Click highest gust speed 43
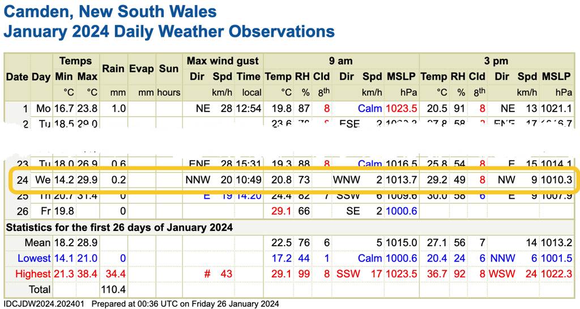Screen dimensions: 580x309 [227, 274]
